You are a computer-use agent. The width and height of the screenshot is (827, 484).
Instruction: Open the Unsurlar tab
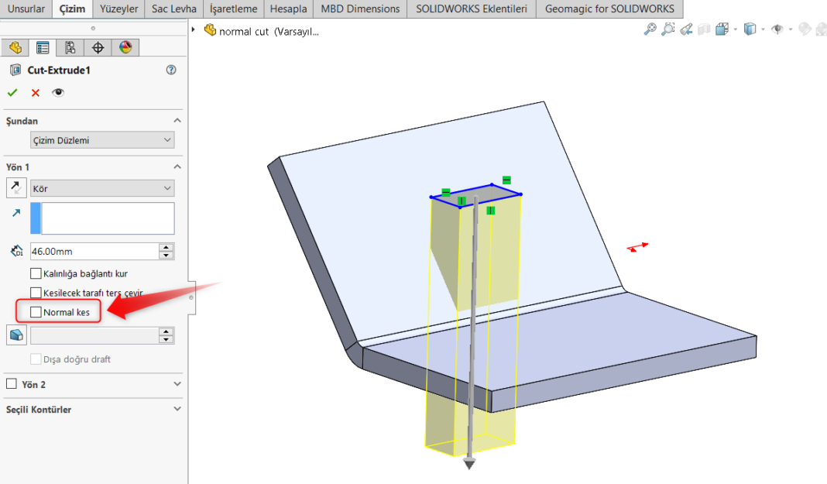pos(26,9)
